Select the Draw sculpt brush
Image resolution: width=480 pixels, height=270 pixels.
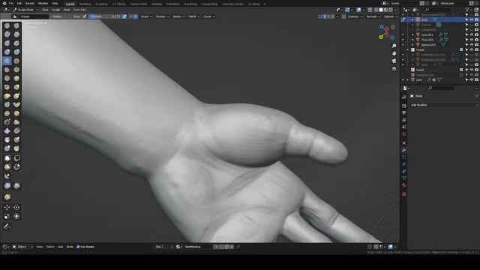coord(7,25)
